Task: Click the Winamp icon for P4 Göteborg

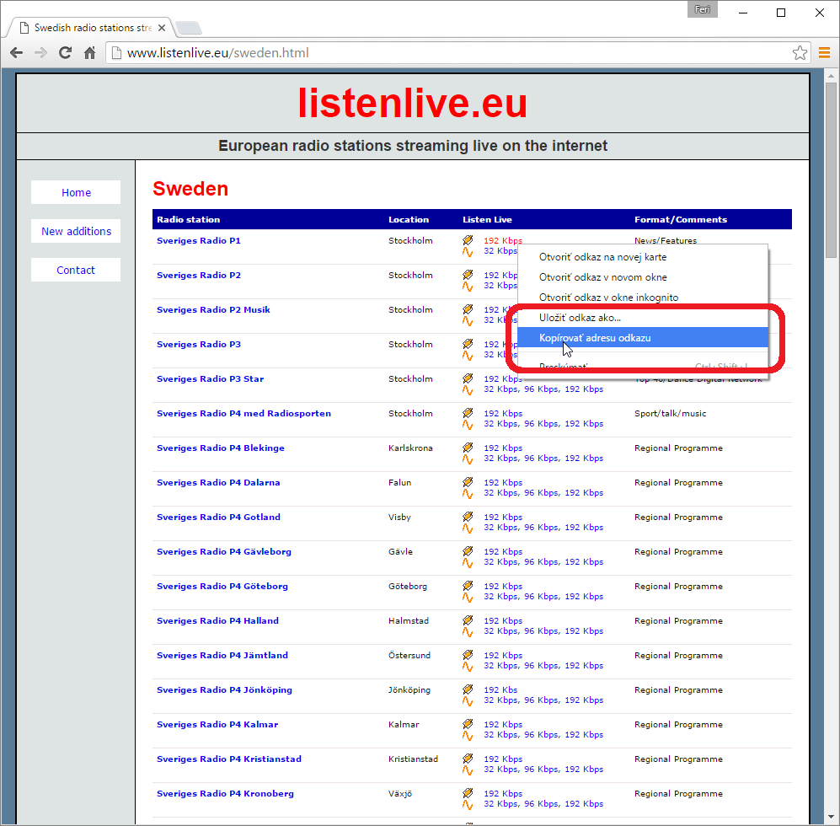Action: click(468, 585)
